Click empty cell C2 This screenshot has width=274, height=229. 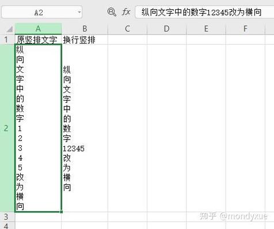127,128
